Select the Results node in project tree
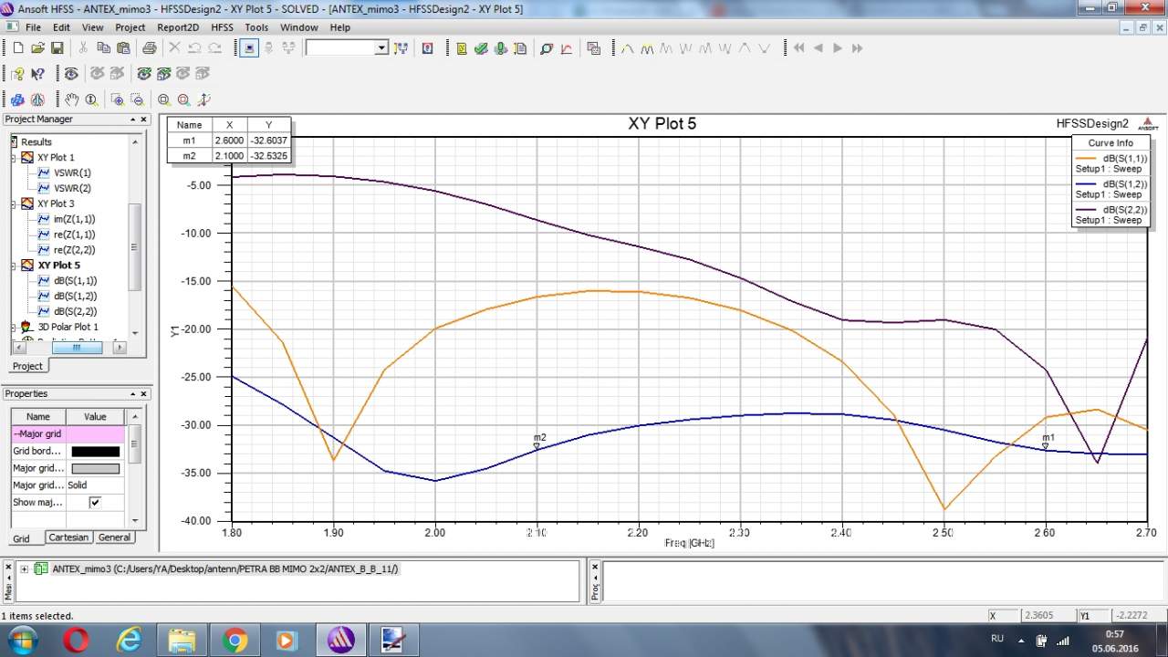This screenshot has height=657, width=1168. [x=36, y=141]
